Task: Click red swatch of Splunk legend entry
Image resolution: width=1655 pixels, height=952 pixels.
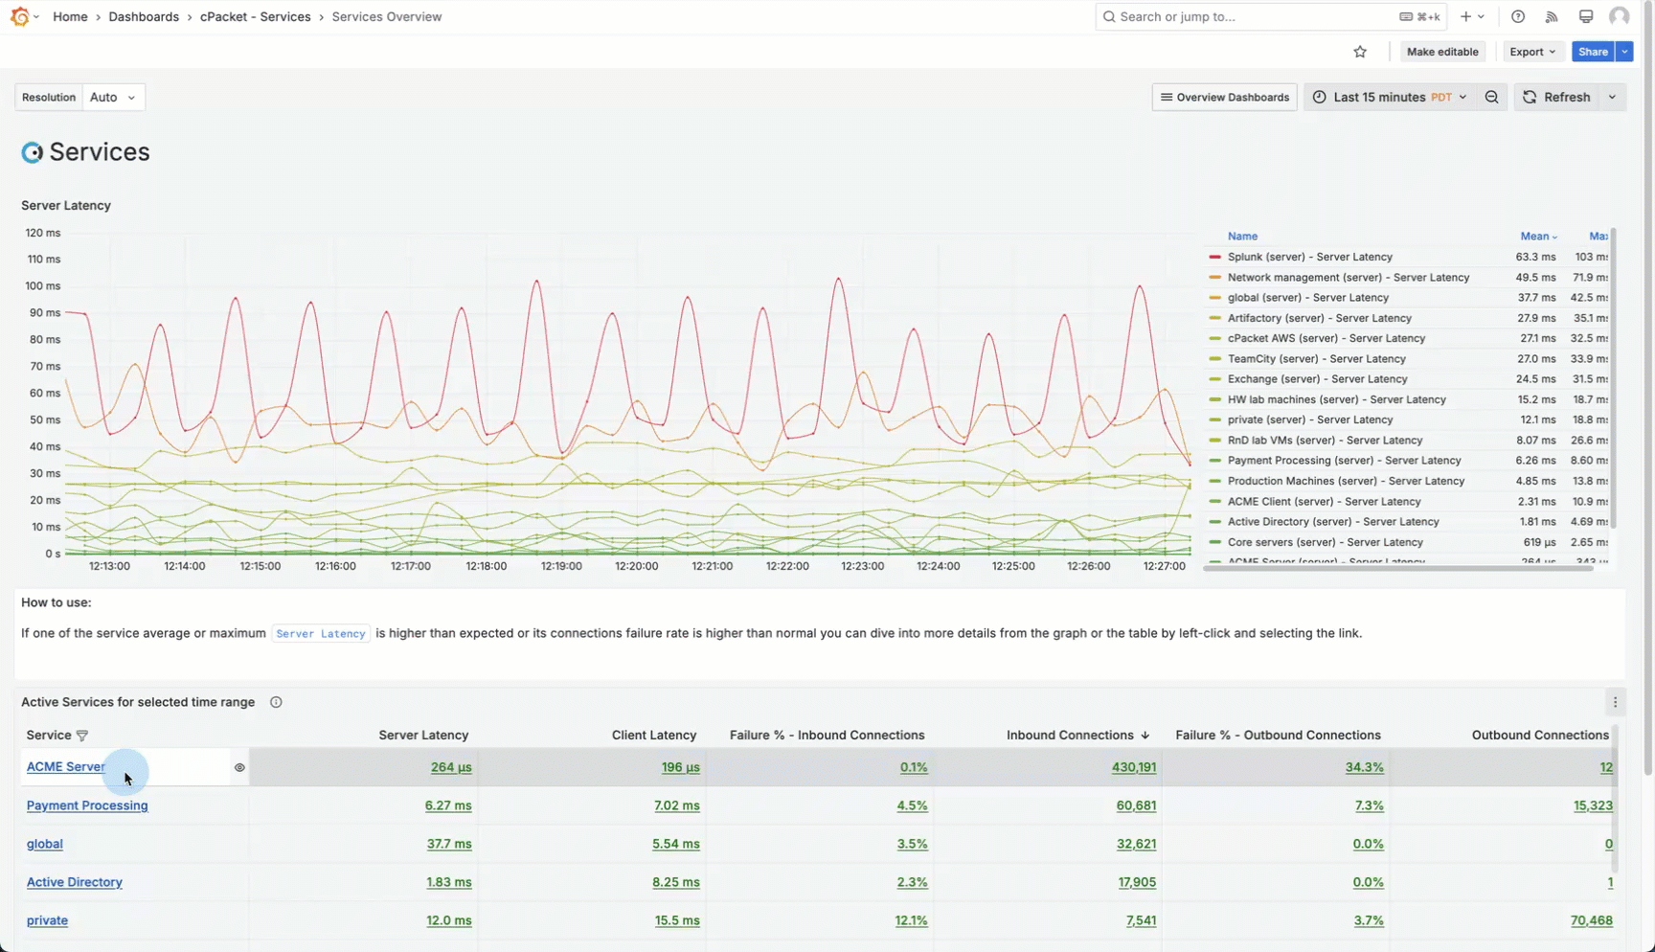Action: pos(1214,257)
